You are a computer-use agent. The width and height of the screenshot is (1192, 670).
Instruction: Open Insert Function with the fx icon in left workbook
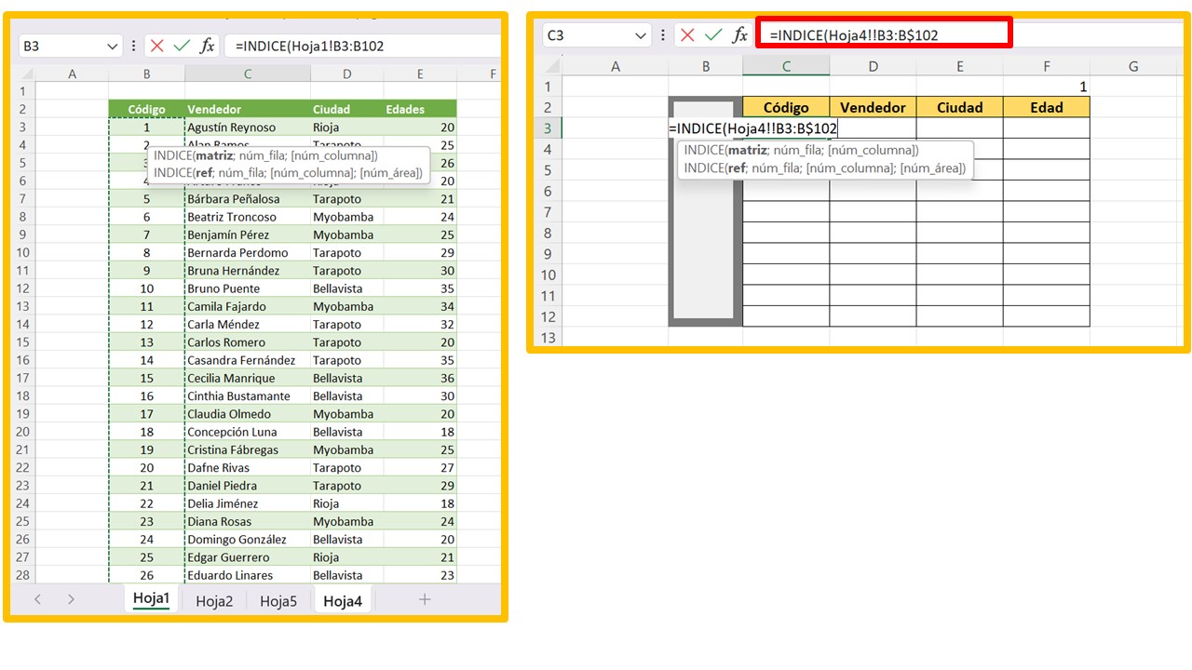(x=208, y=46)
